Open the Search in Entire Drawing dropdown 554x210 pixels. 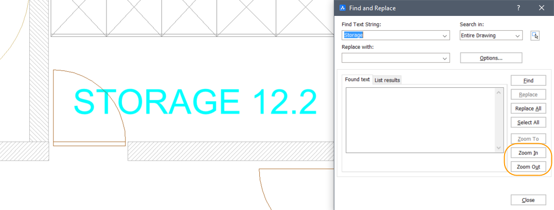(x=491, y=35)
